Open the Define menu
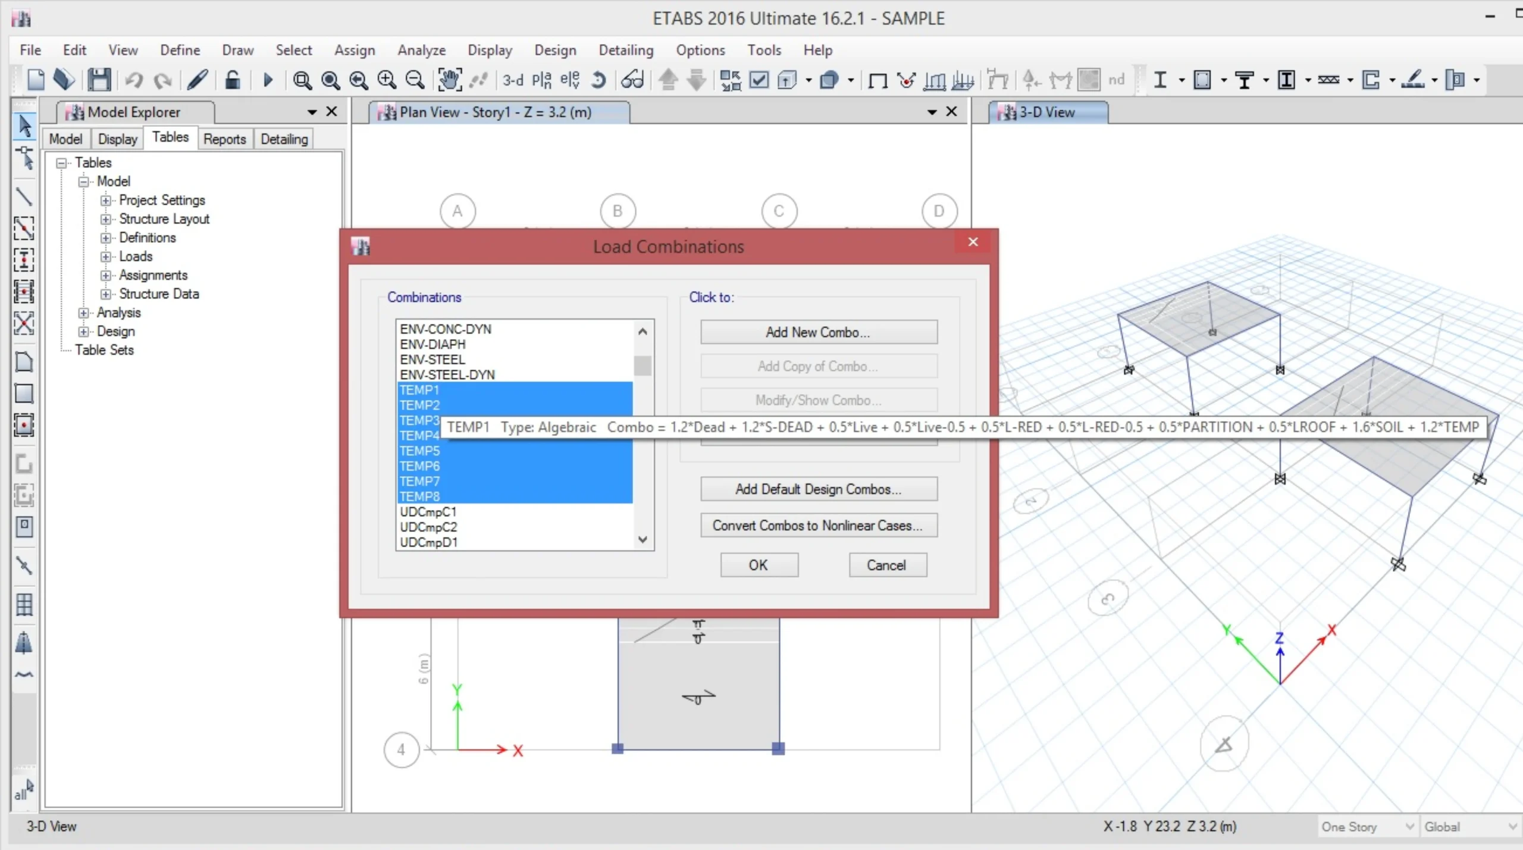 point(180,50)
